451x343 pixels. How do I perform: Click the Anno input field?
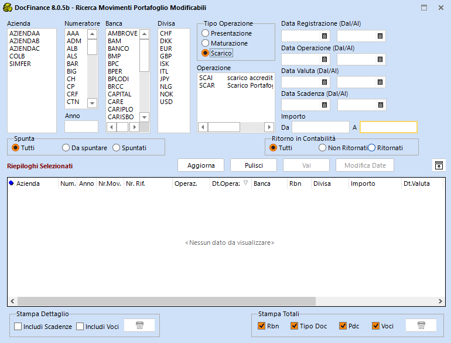pos(81,127)
